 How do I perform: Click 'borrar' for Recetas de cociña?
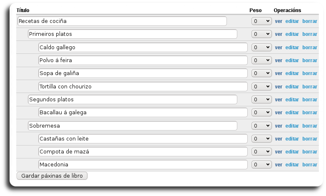(x=310, y=21)
